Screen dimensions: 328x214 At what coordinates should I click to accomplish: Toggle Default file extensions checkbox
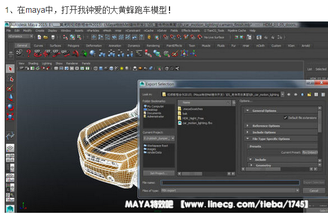click(x=285, y=118)
